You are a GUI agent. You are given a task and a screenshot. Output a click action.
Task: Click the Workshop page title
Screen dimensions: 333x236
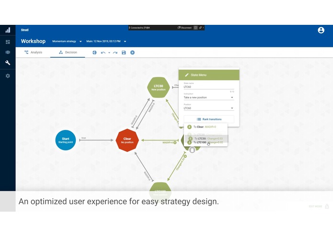(x=33, y=41)
